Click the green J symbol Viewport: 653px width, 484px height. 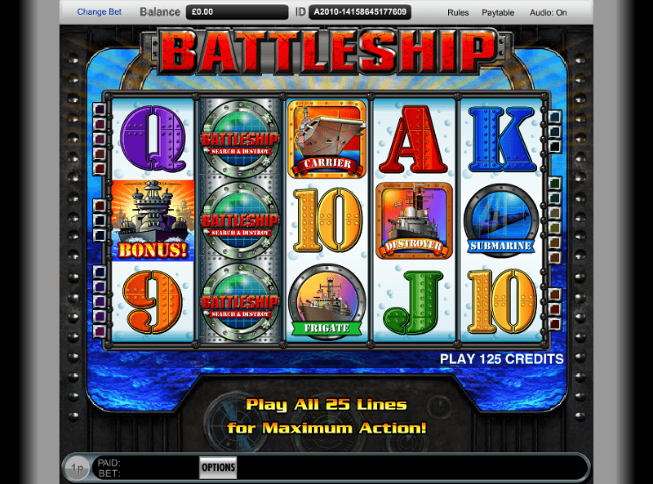pyautogui.click(x=414, y=302)
